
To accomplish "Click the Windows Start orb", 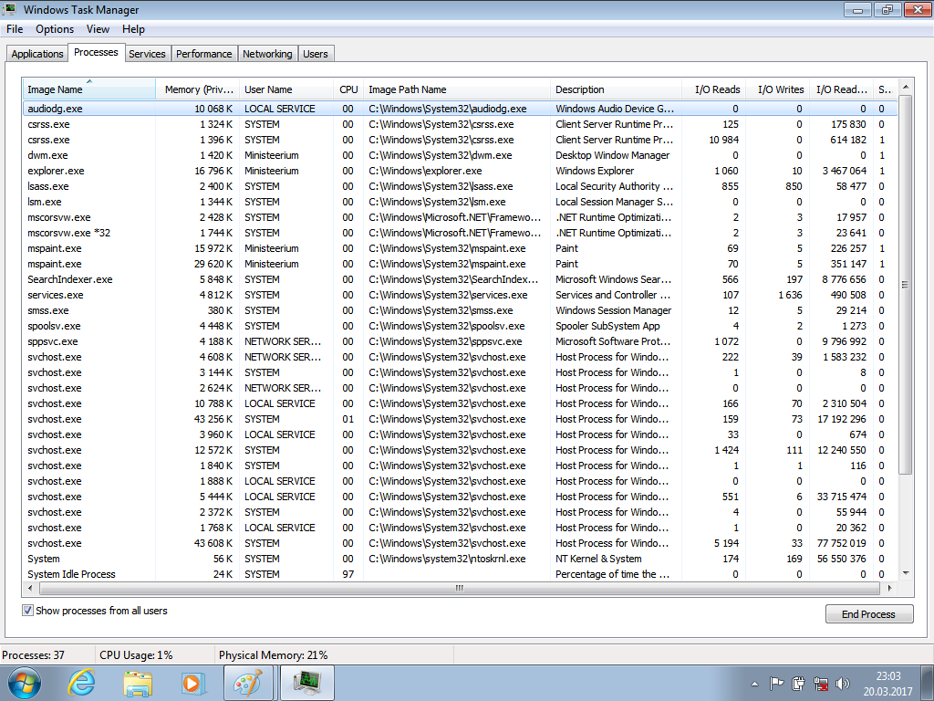I will [x=23, y=683].
